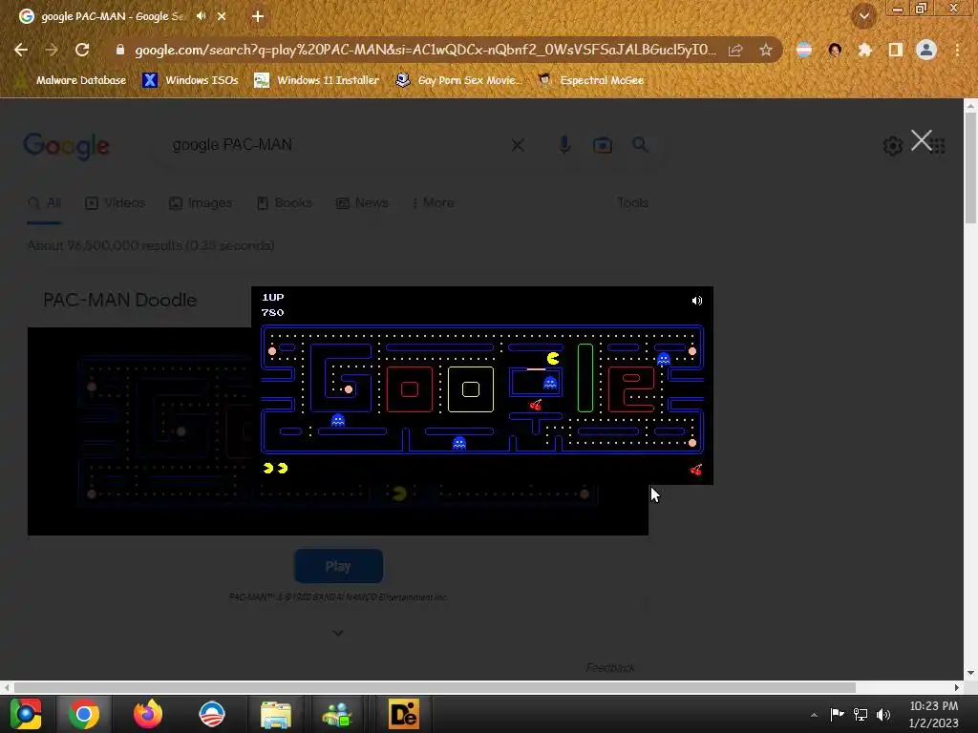Close the google PAC-MAN tab
Viewport: 978px width, 733px height.
[x=222, y=16]
